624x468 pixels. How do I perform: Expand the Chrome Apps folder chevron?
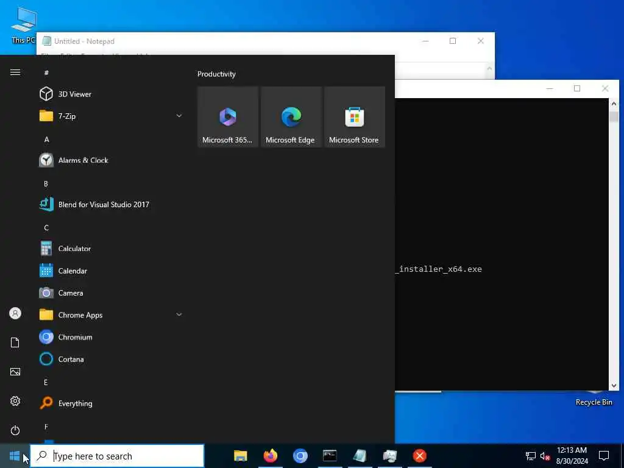[x=179, y=314]
